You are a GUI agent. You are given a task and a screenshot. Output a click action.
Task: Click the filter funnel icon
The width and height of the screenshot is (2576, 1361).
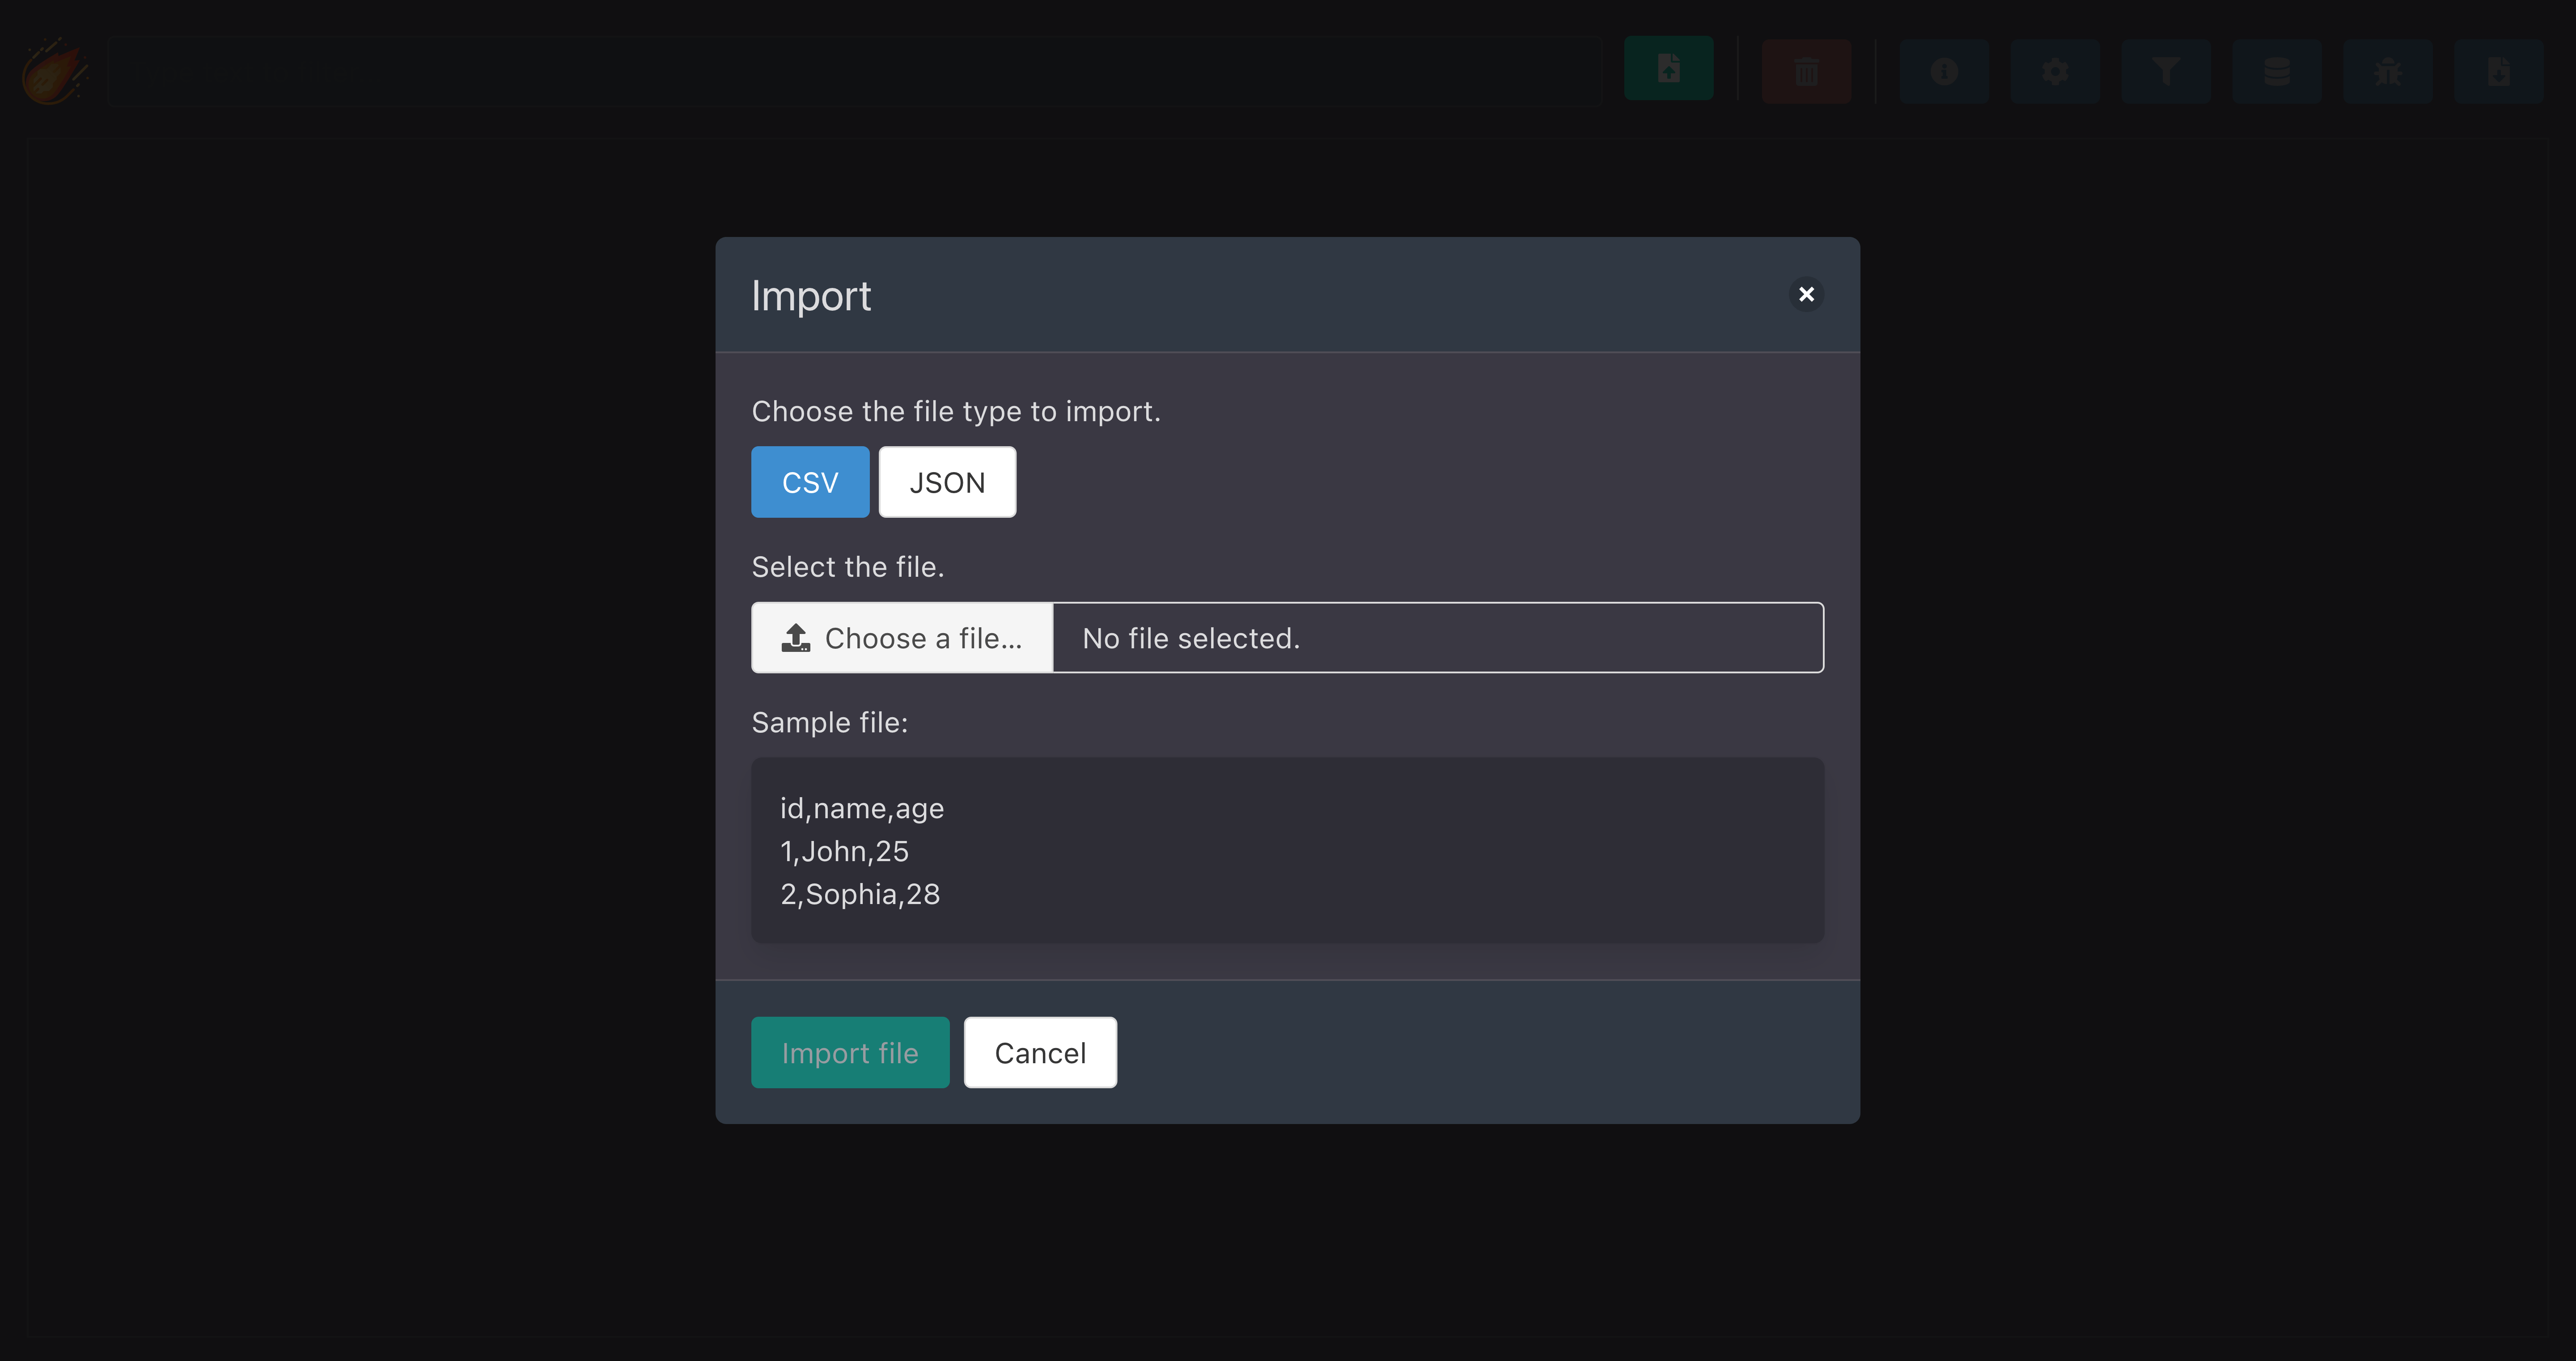2166,71
